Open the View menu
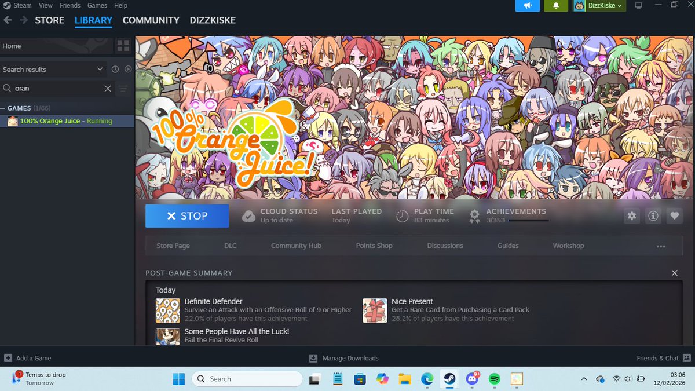This screenshot has height=391, width=695. tap(45, 5)
